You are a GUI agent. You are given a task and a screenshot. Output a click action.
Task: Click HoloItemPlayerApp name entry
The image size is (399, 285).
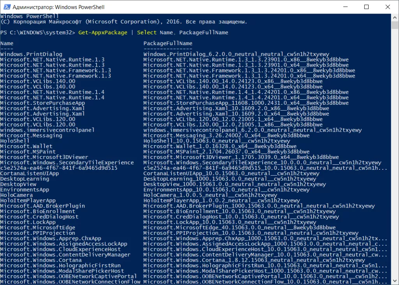coord(28,201)
